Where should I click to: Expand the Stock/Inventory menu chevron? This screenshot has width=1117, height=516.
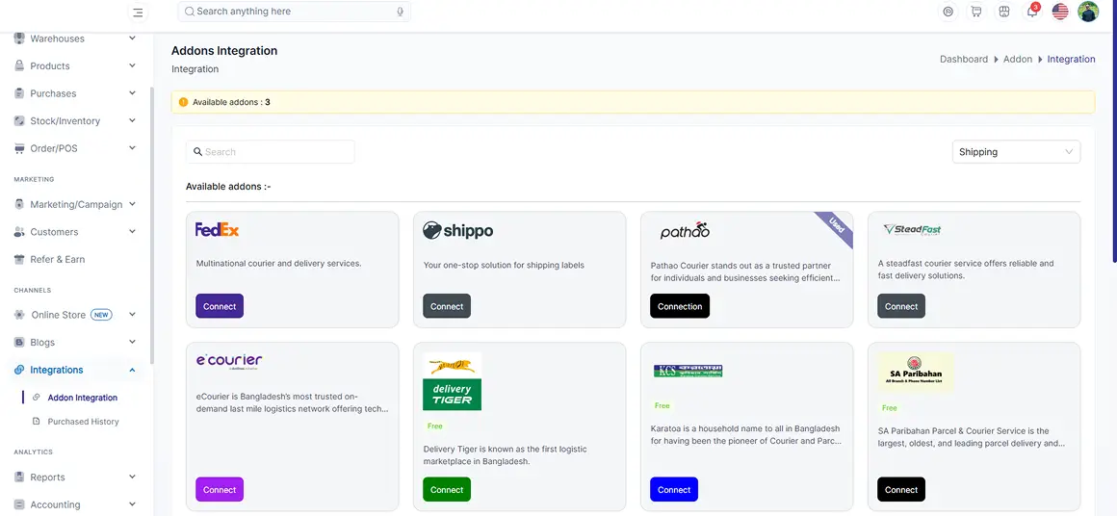coord(133,121)
